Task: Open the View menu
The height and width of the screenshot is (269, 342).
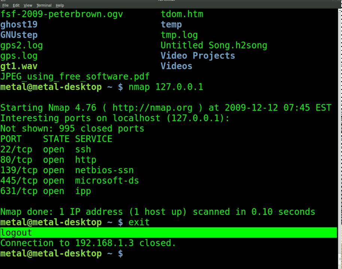Action: coord(28,5)
